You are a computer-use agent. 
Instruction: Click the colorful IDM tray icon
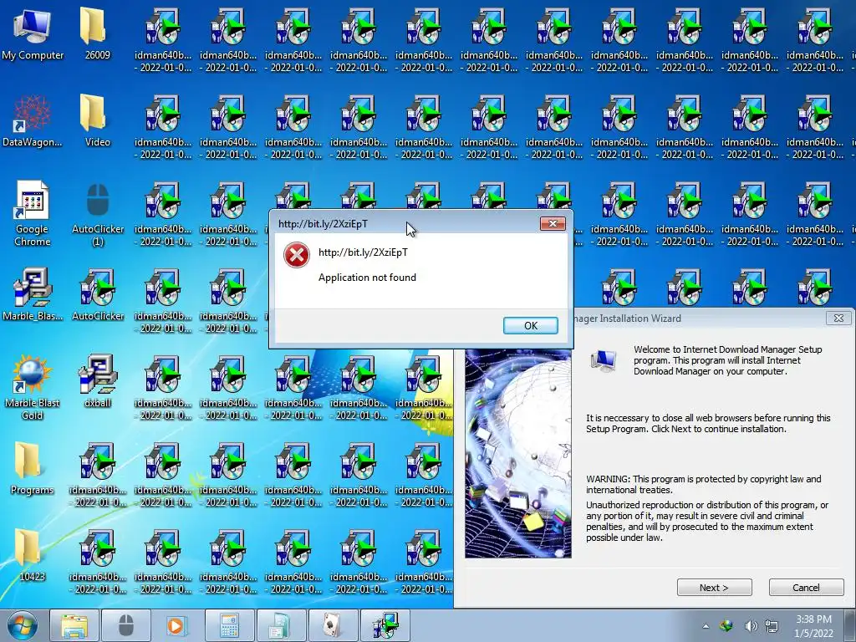tap(726, 626)
